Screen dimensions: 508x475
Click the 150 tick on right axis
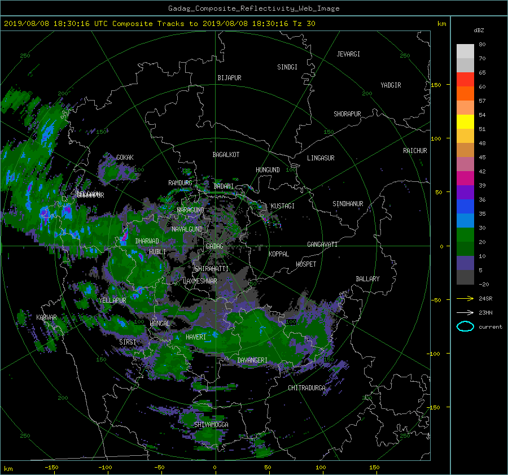tap(436, 85)
